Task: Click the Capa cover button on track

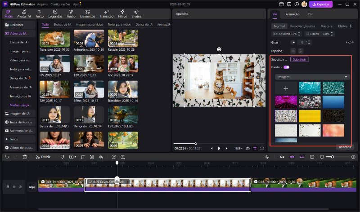Action: click(32, 187)
